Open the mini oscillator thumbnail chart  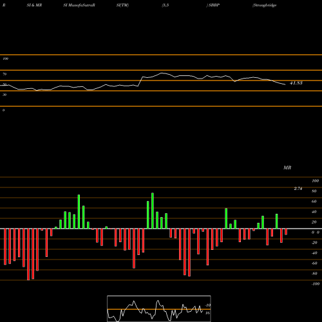tap(159, 308)
